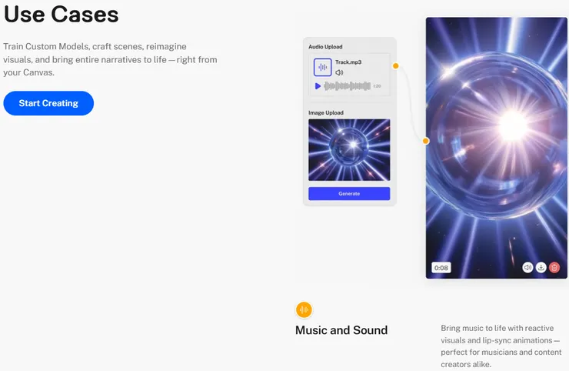Click the Generate button
The height and width of the screenshot is (371, 569).
pyautogui.click(x=349, y=194)
